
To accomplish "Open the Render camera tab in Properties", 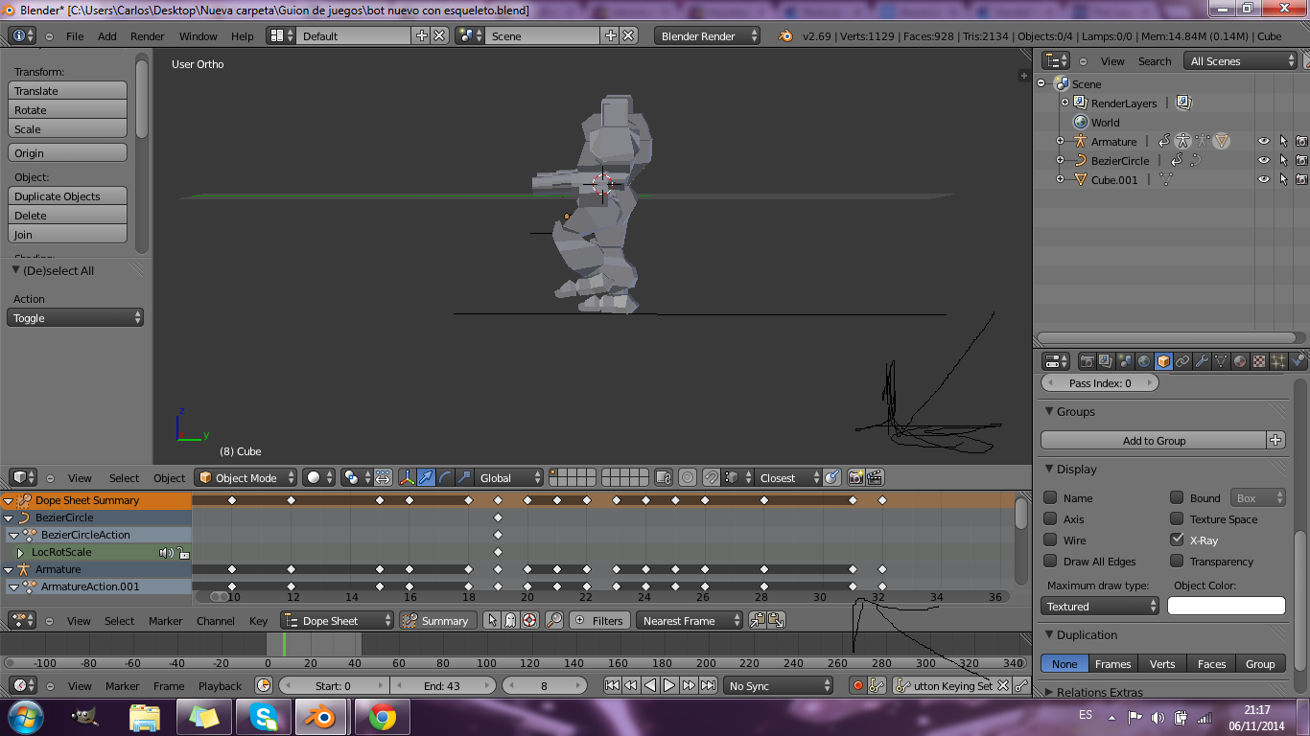I will coord(1087,361).
